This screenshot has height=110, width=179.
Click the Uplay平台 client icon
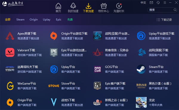coord(54,69)
